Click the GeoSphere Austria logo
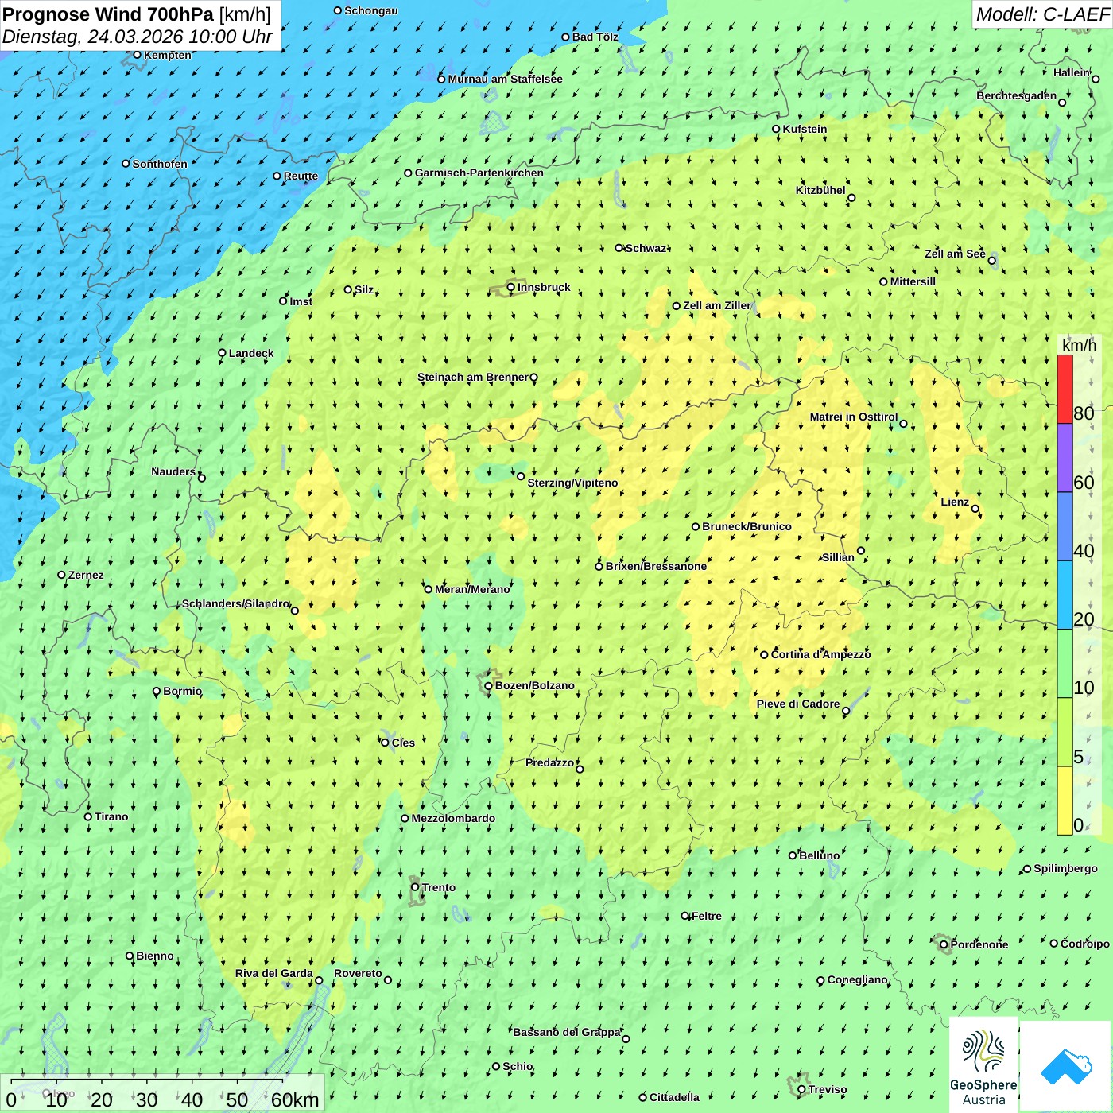The image size is (1113, 1113). click(x=983, y=1065)
